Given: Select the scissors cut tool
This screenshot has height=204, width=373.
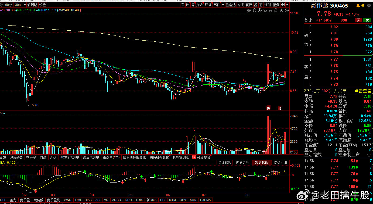Looking at the screenshot, I should [x=270, y=10].
